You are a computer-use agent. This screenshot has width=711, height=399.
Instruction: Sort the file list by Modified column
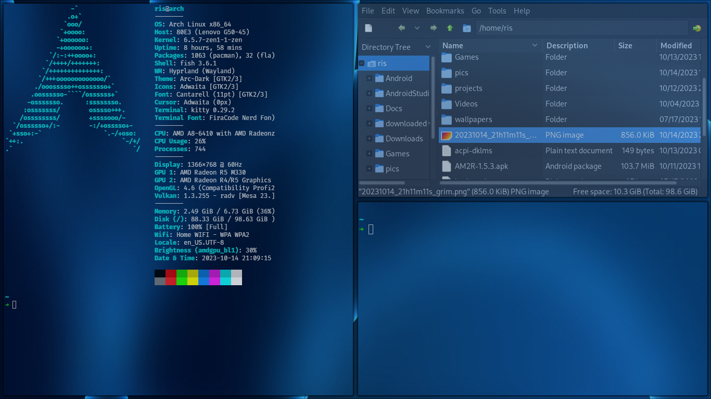(679, 46)
